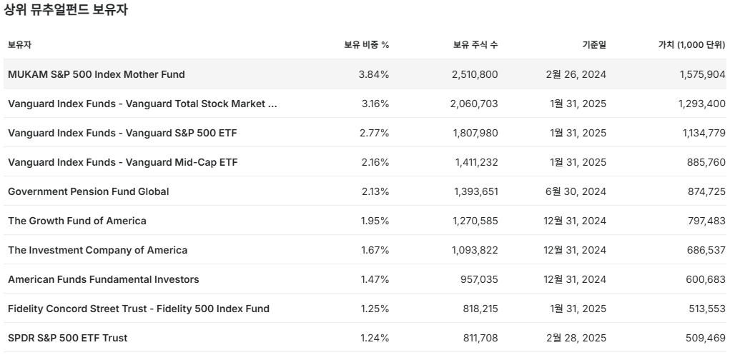Select the 1.67% holding percentage
730x355 pixels.
tap(375, 250)
